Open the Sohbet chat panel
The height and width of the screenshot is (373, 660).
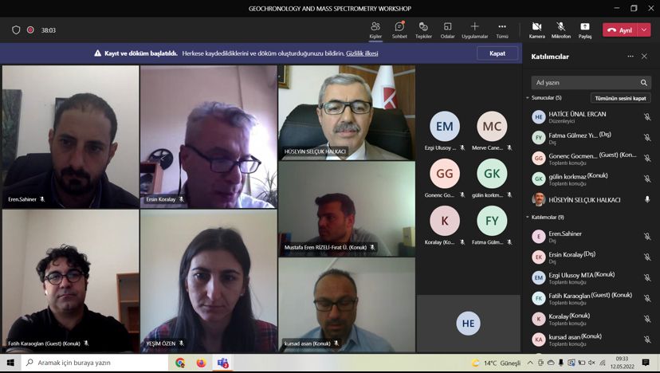(x=399, y=29)
